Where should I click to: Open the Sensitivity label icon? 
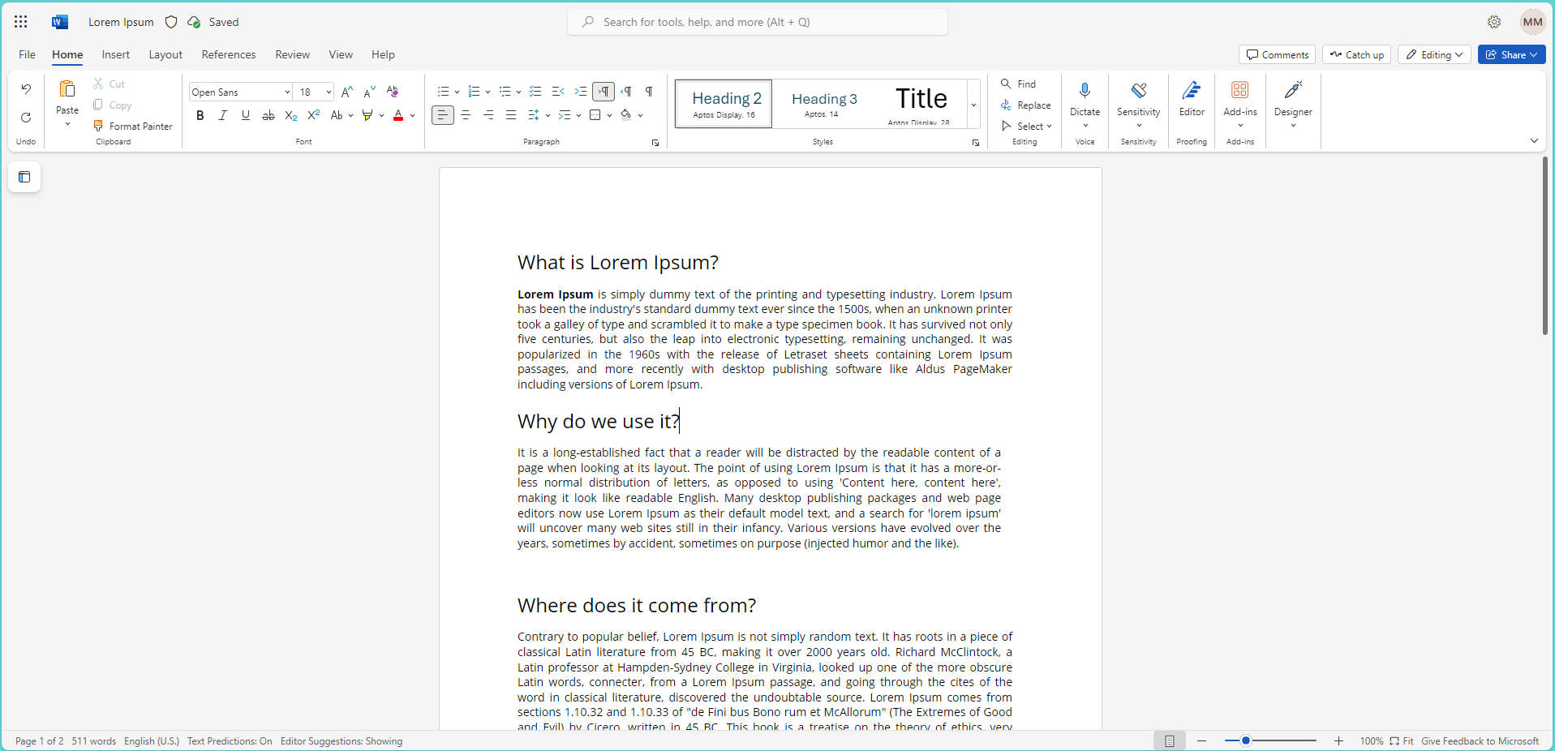click(x=1139, y=90)
